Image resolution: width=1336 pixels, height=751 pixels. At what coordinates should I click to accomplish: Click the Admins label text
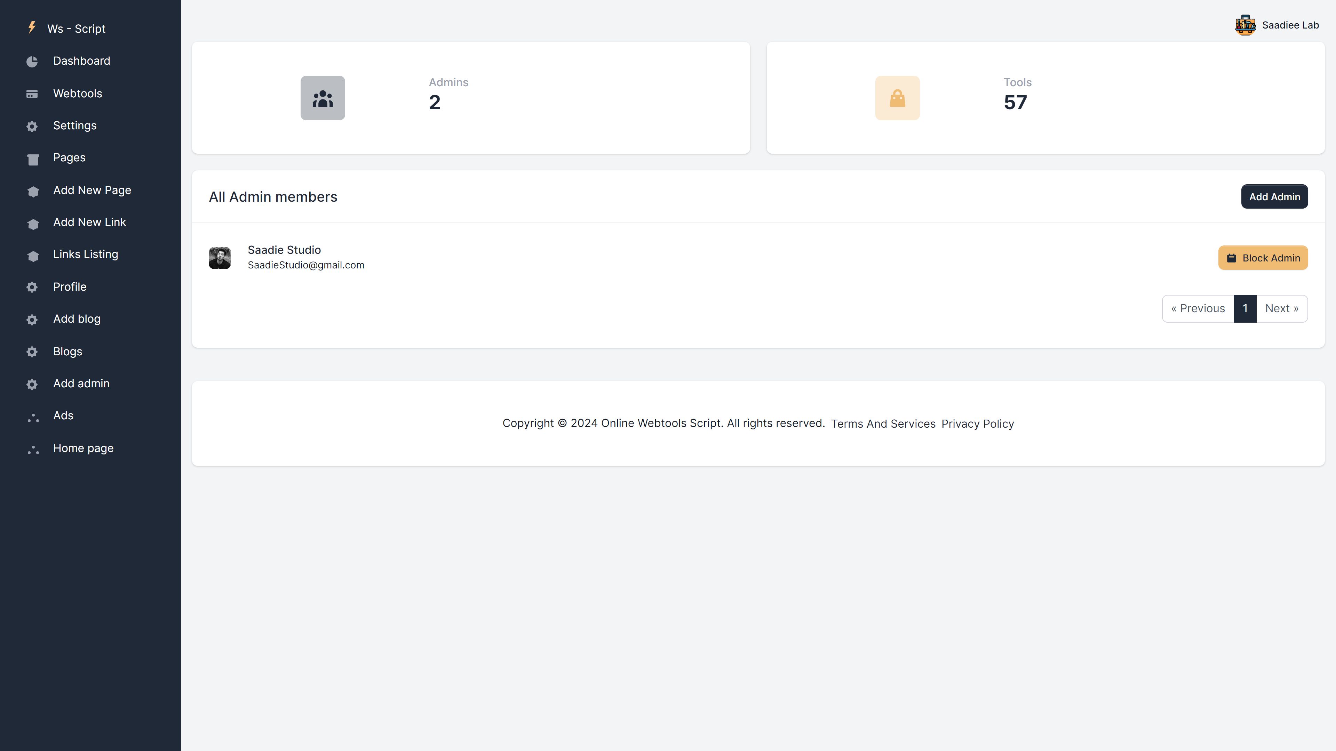pyautogui.click(x=448, y=82)
